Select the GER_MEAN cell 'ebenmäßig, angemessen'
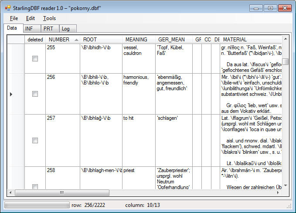The width and height of the screenshot is (296, 213). pyautogui.click(x=174, y=94)
